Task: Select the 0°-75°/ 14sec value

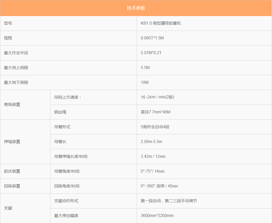Action: [153, 171]
